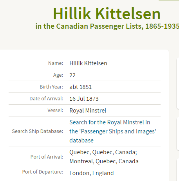Image resolution: width=179 pixels, height=181 pixels.
Task: Click the green button at top right edge
Action: click(x=169, y=0)
